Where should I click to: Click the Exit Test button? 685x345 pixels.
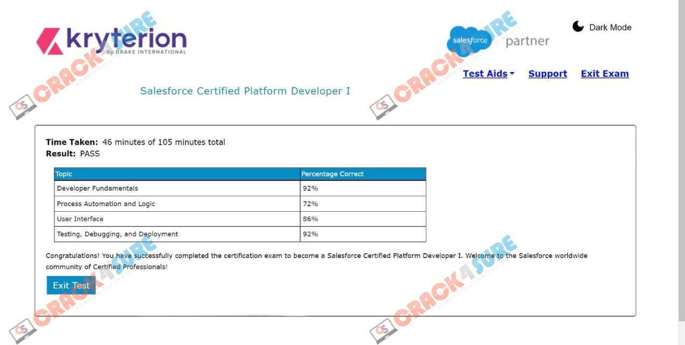click(71, 285)
